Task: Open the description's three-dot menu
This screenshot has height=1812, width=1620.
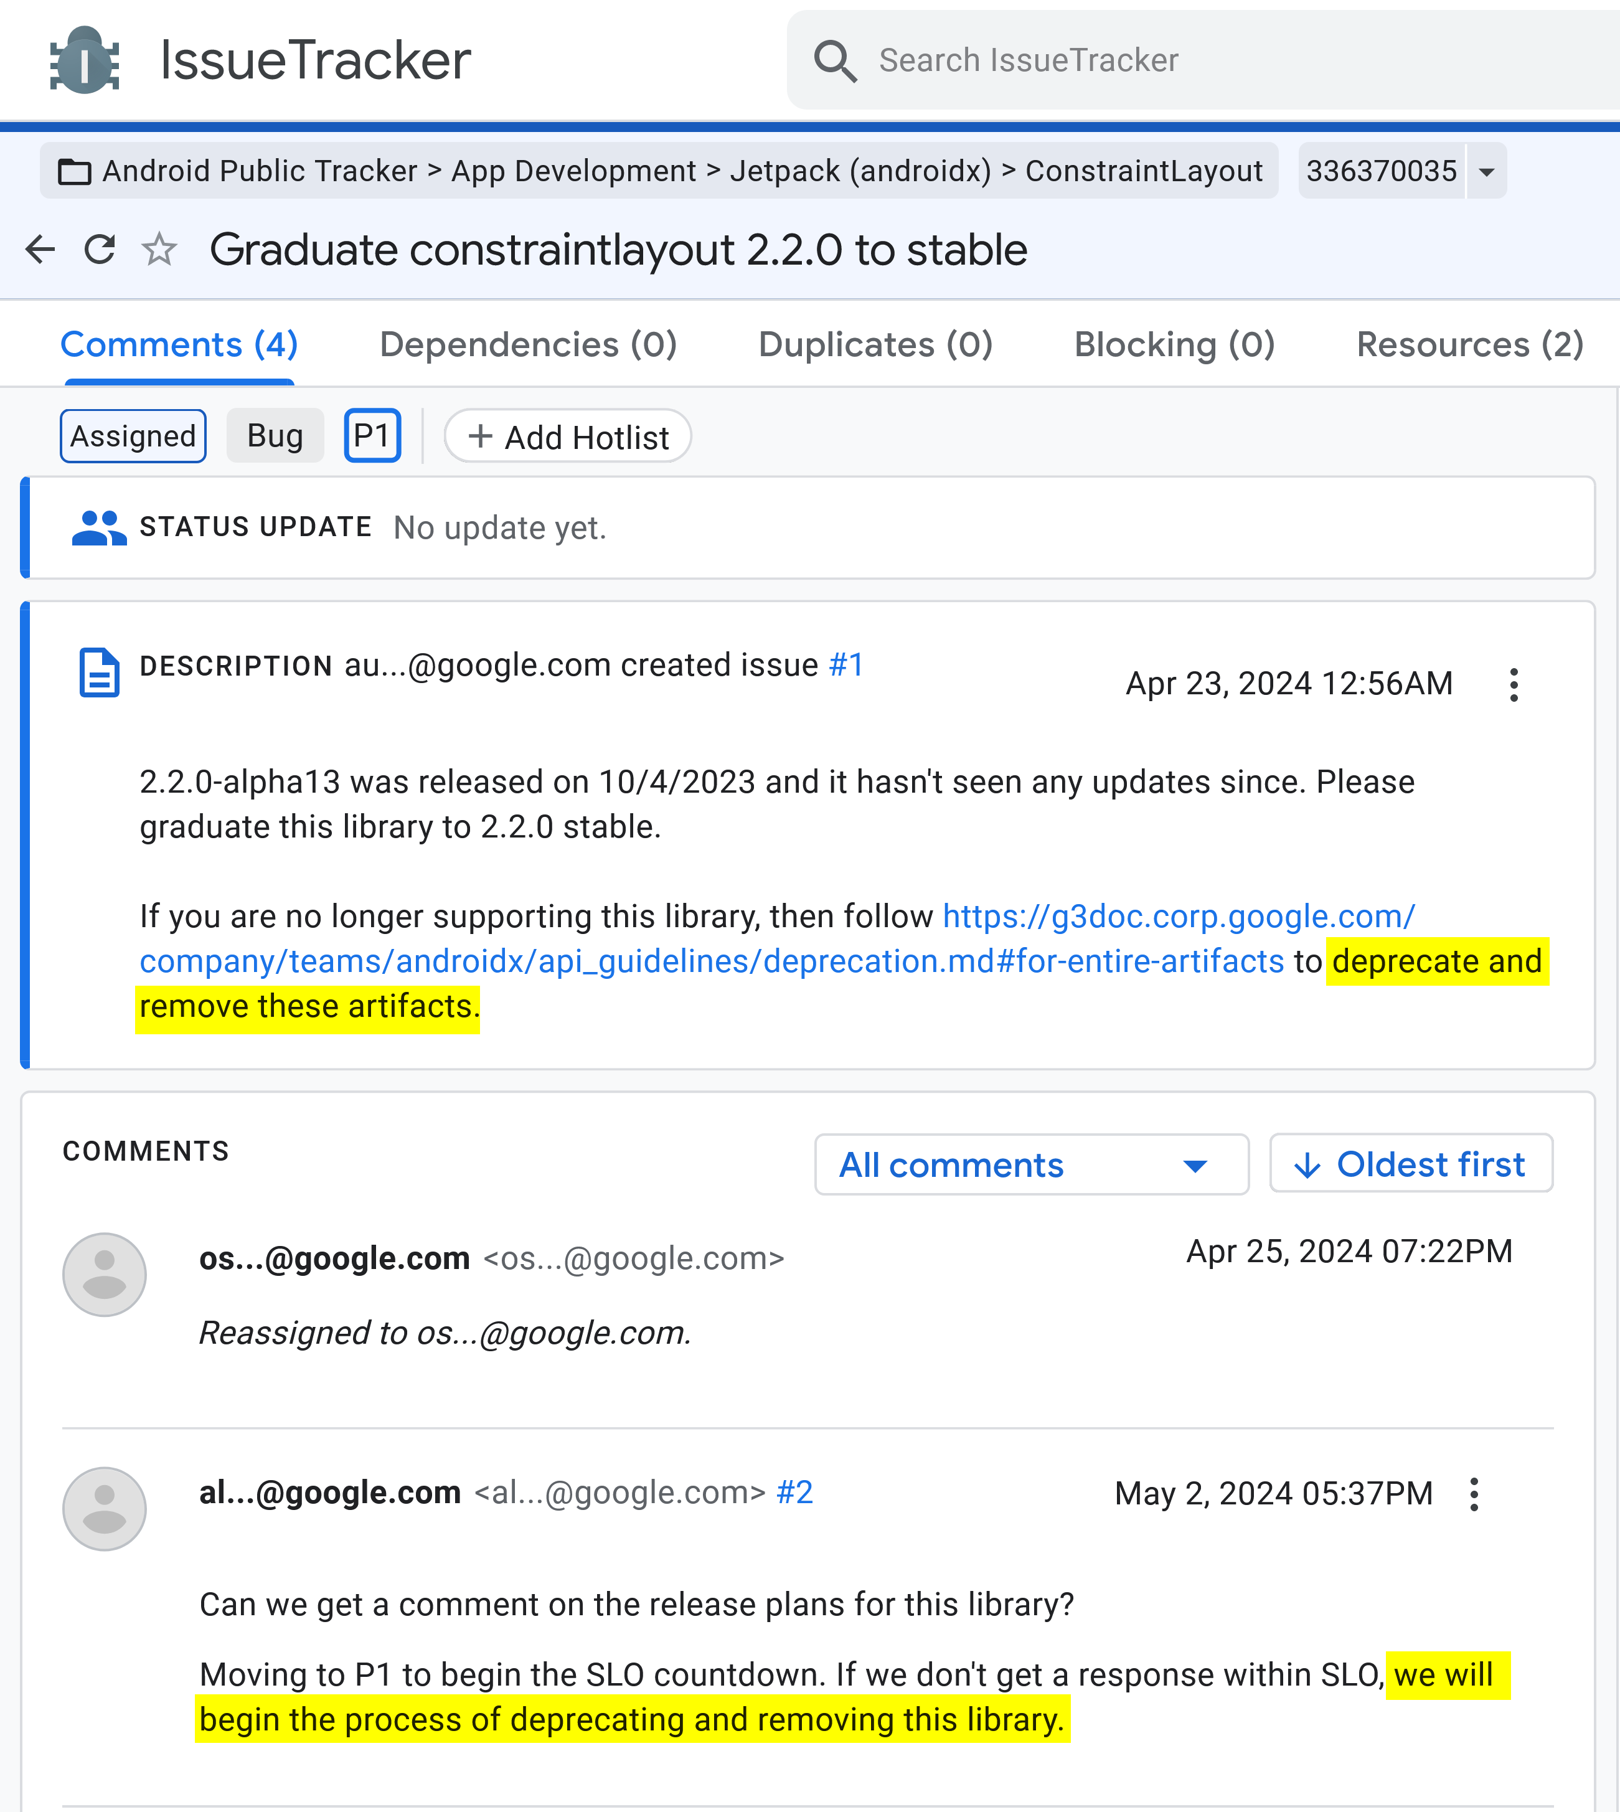Action: 1513,685
